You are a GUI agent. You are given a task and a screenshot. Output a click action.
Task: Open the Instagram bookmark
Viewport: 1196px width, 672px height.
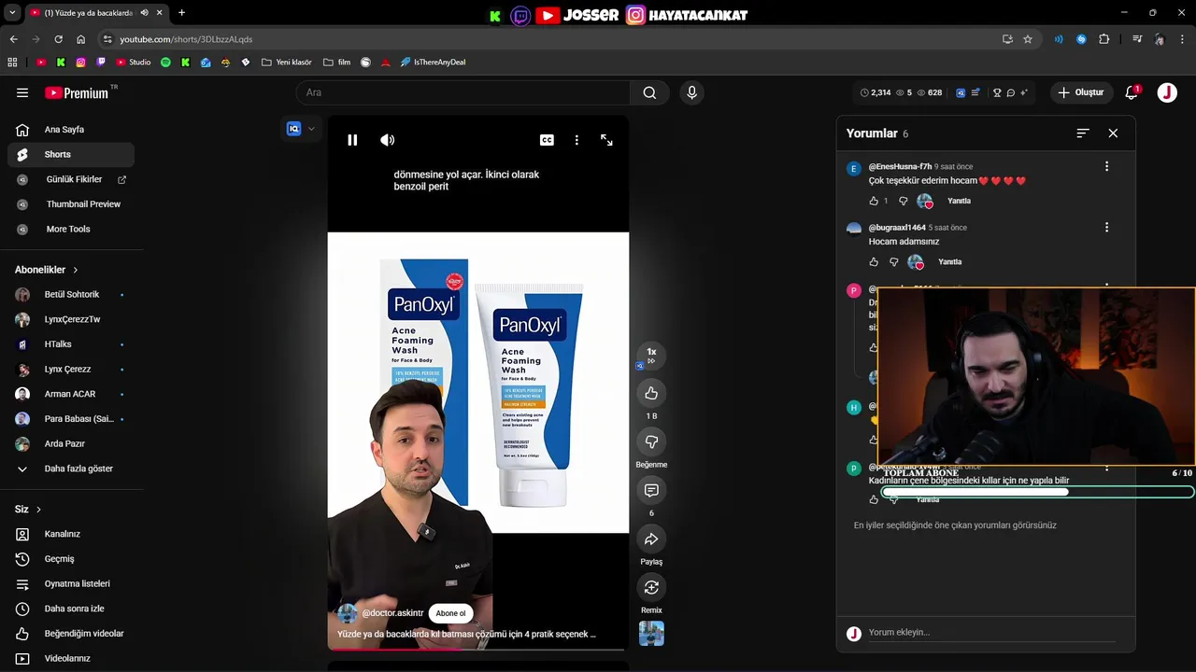(80, 63)
